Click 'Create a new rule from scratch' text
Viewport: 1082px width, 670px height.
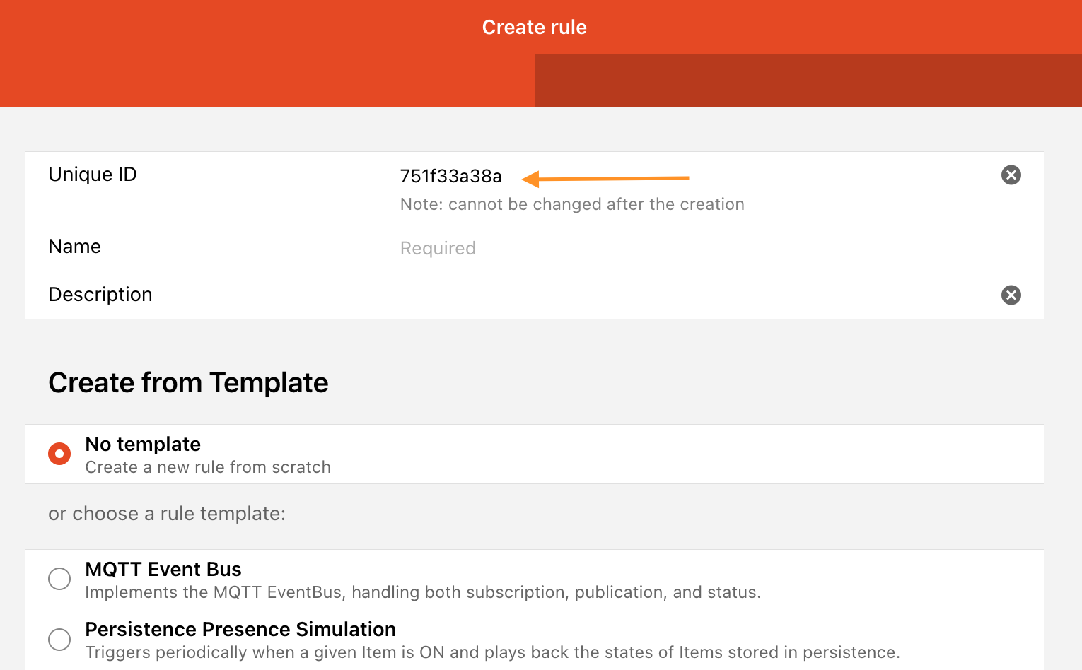click(x=208, y=467)
